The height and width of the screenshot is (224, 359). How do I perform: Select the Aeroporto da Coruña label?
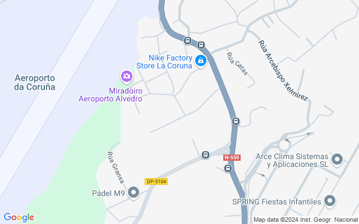pos(35,82)
